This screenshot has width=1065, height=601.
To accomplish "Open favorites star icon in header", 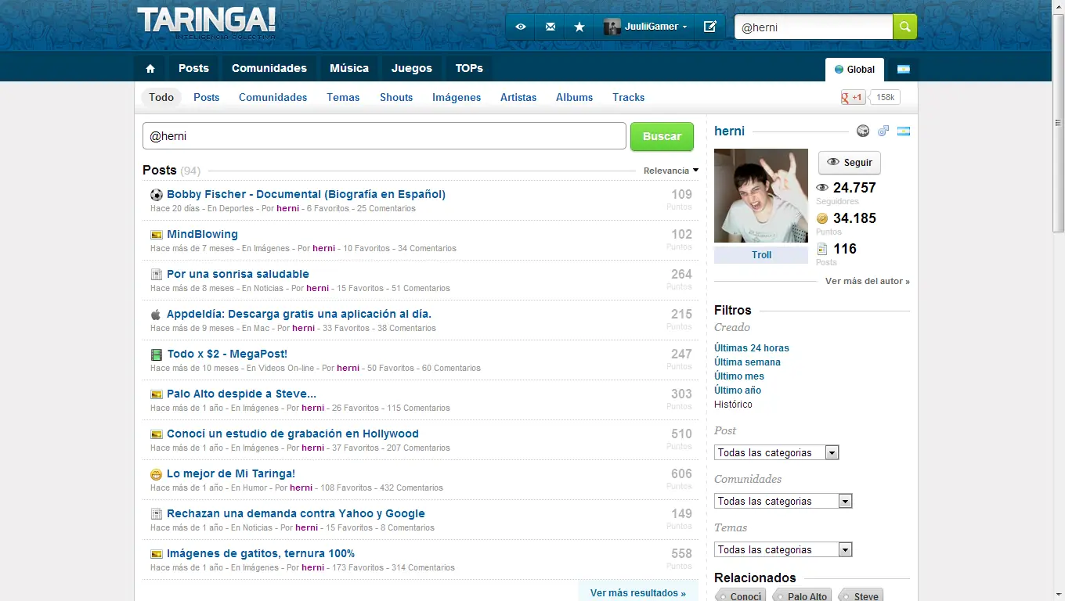I will (x=579, y=27).
